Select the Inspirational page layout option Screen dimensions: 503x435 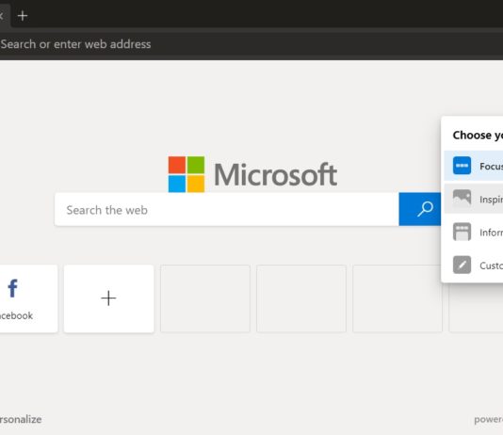(474, 199)
